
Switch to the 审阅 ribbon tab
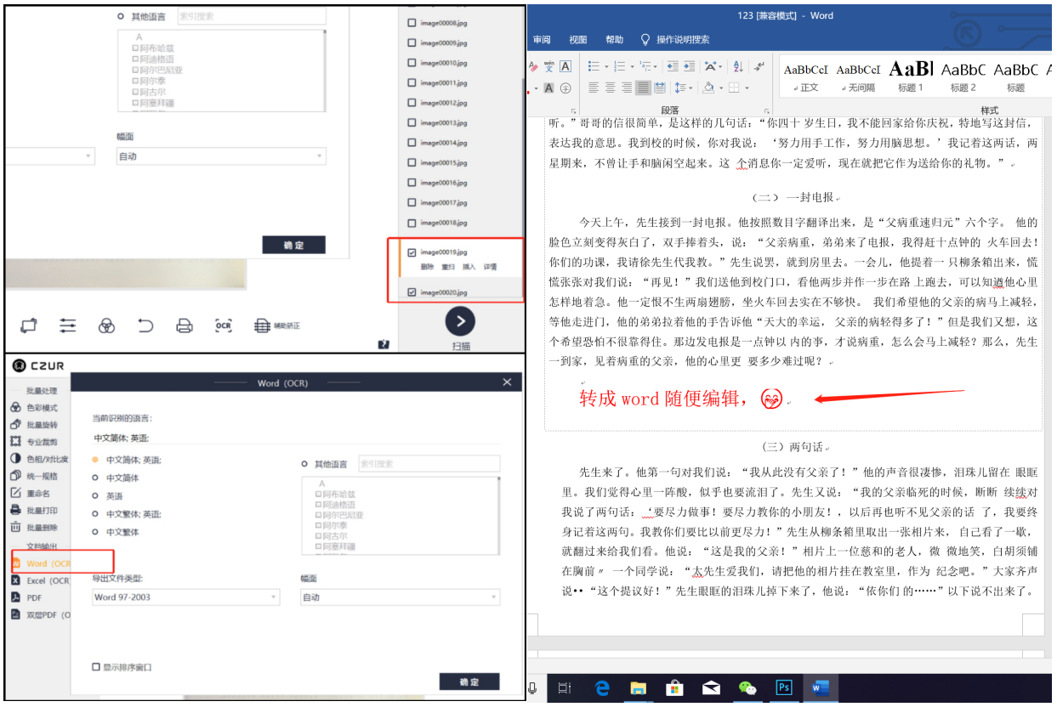click(x=542, y=40)
